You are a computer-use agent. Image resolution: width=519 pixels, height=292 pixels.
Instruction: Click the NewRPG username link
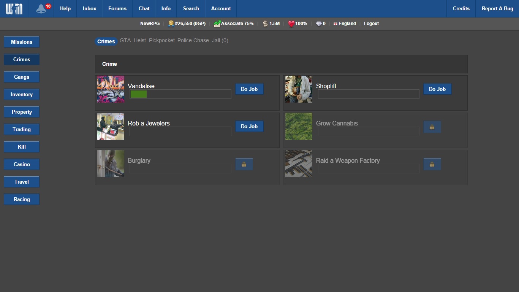tap(150, 24)
